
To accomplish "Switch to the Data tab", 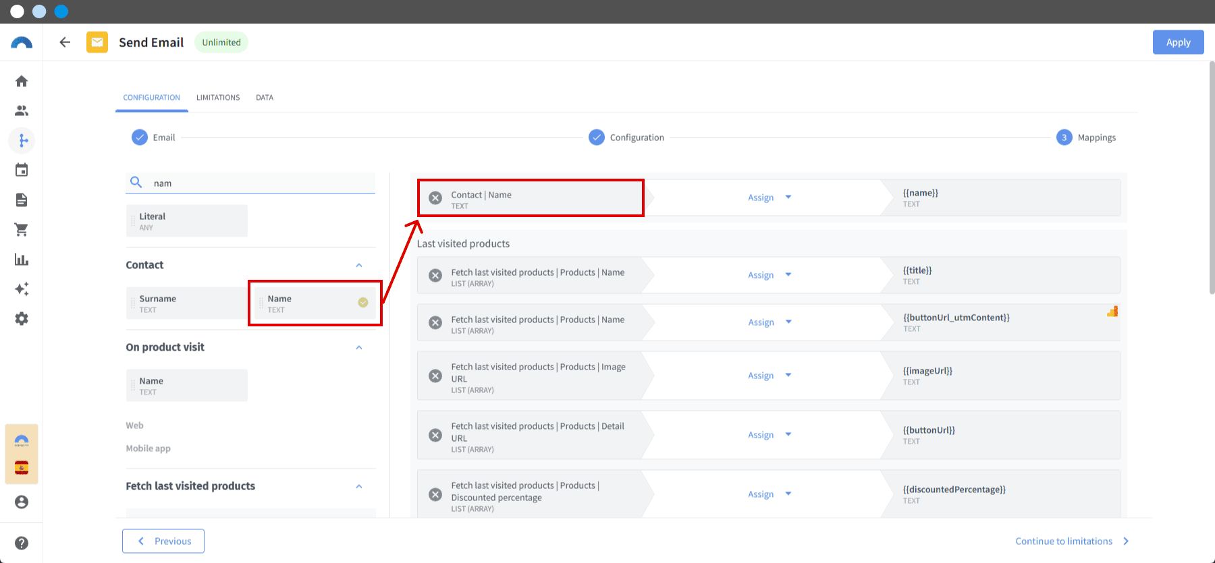I will click(265, 98).
